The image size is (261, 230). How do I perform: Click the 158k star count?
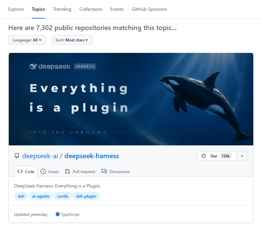pos(226,156)
